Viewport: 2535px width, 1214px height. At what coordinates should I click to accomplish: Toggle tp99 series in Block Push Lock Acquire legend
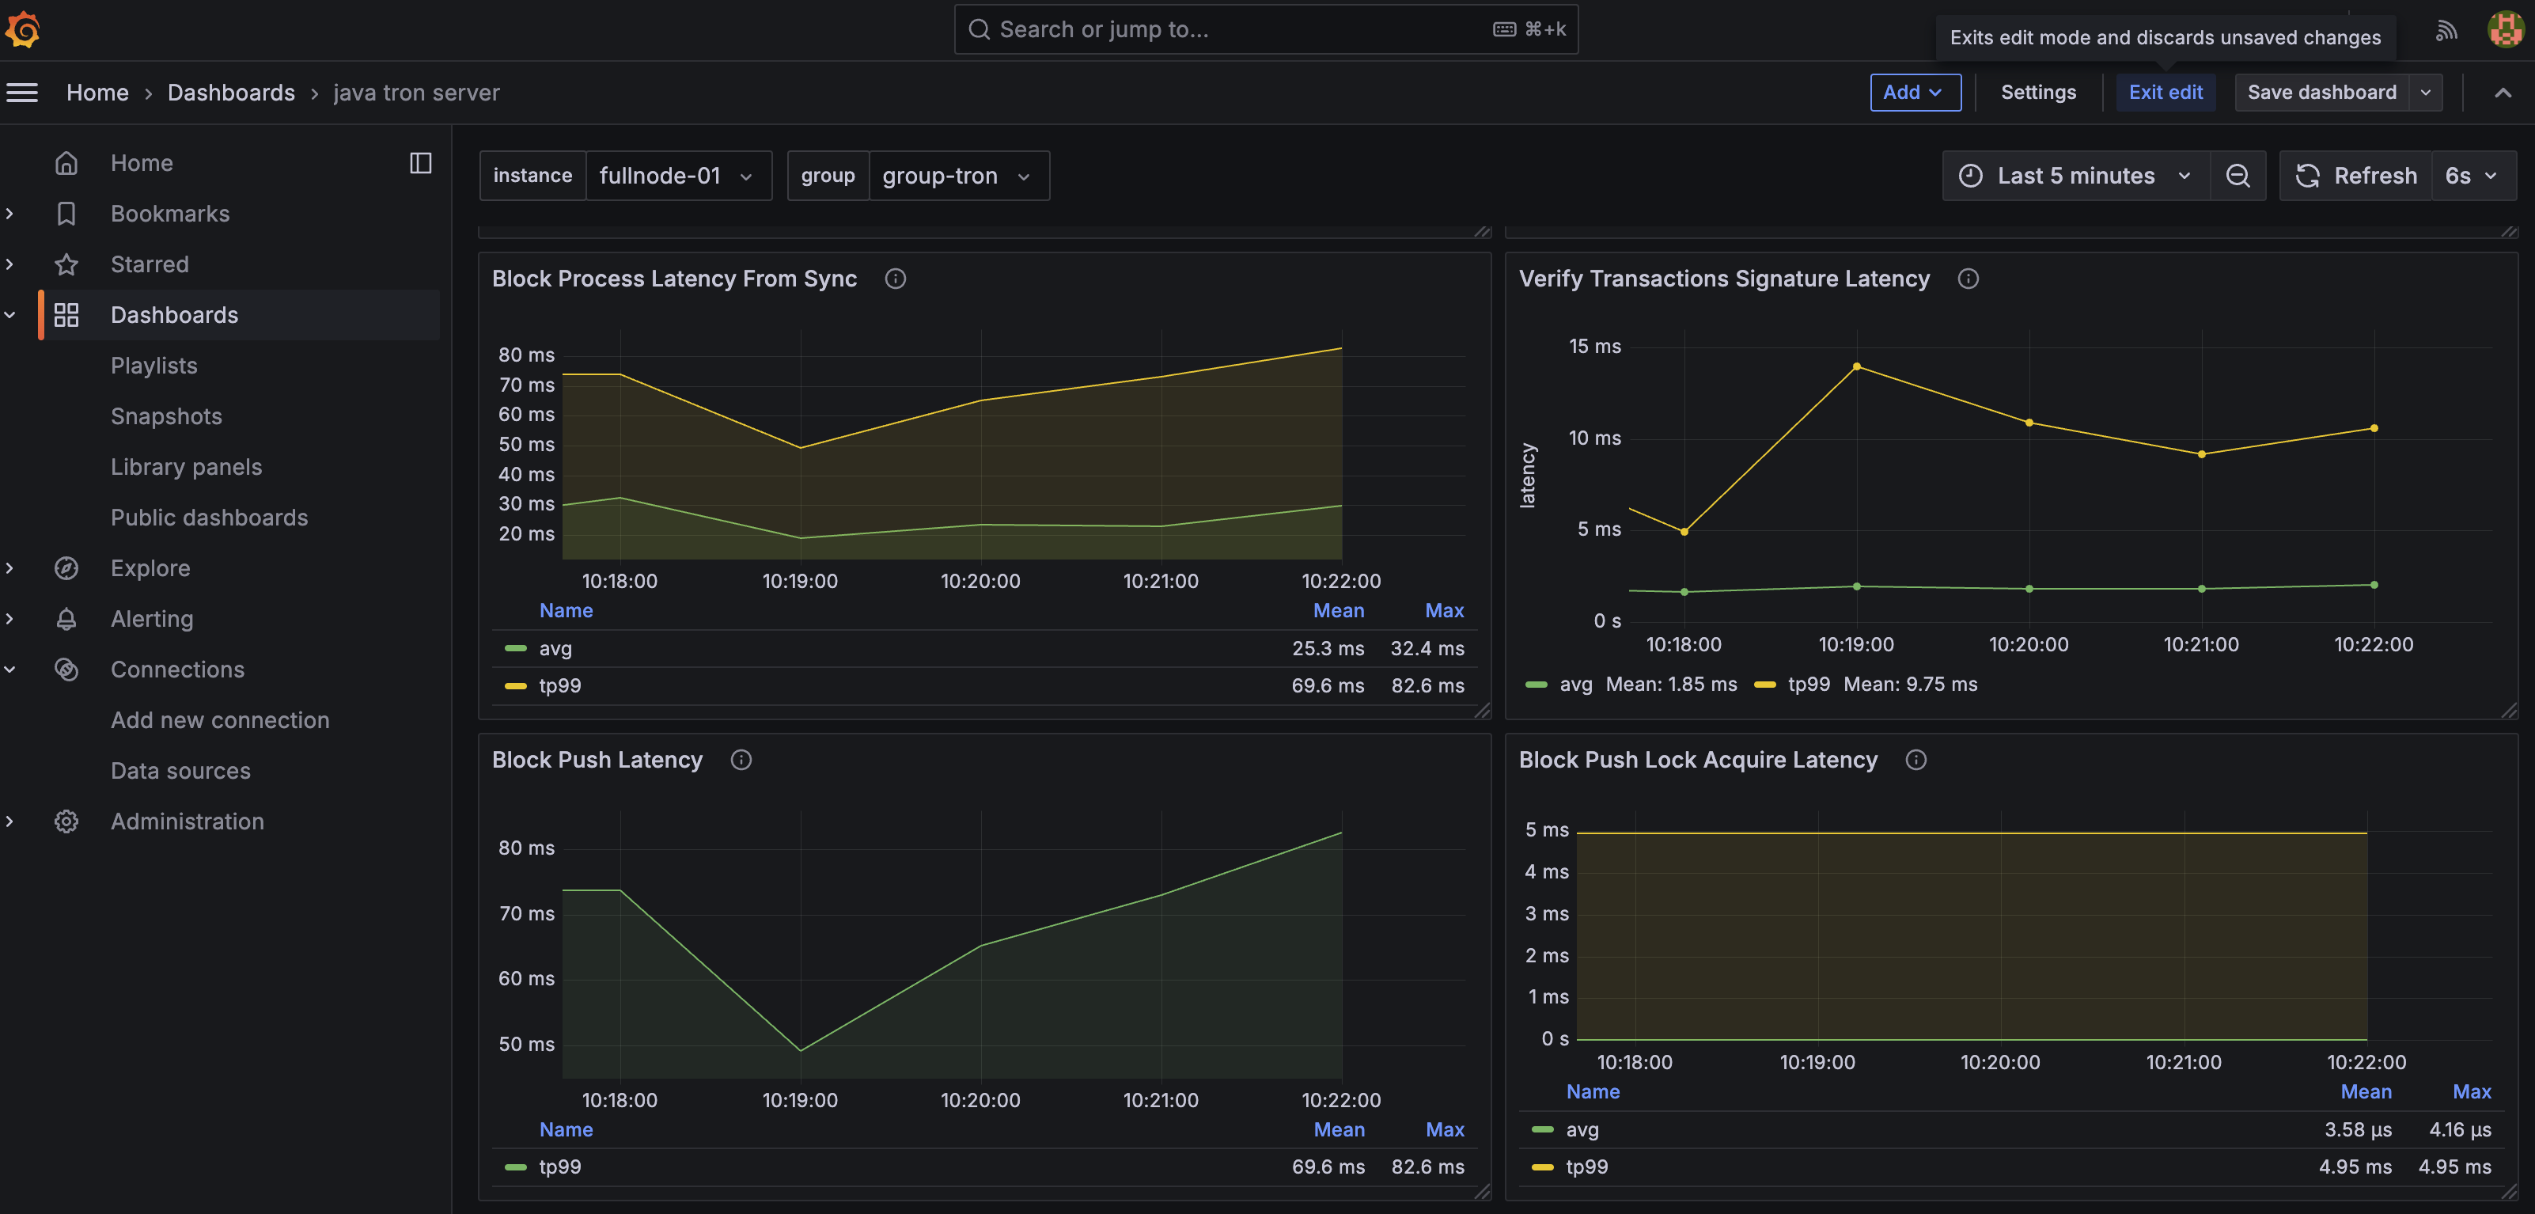tap(1586, 1167)
